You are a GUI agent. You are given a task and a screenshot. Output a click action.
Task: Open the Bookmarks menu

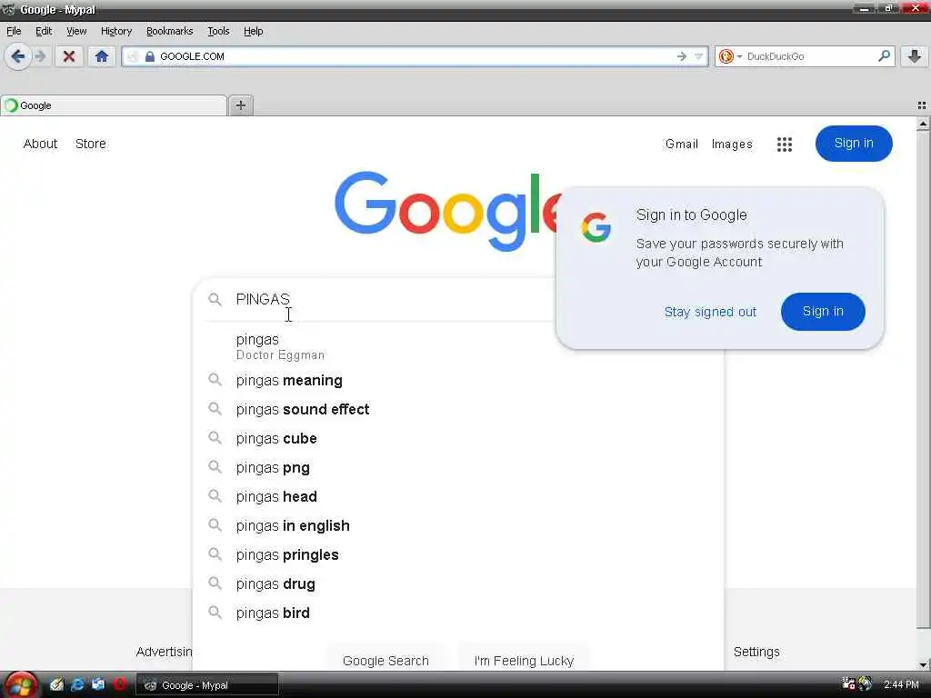170,31
